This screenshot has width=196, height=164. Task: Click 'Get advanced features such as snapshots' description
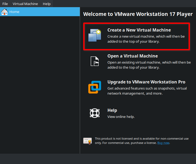[147, 91]
